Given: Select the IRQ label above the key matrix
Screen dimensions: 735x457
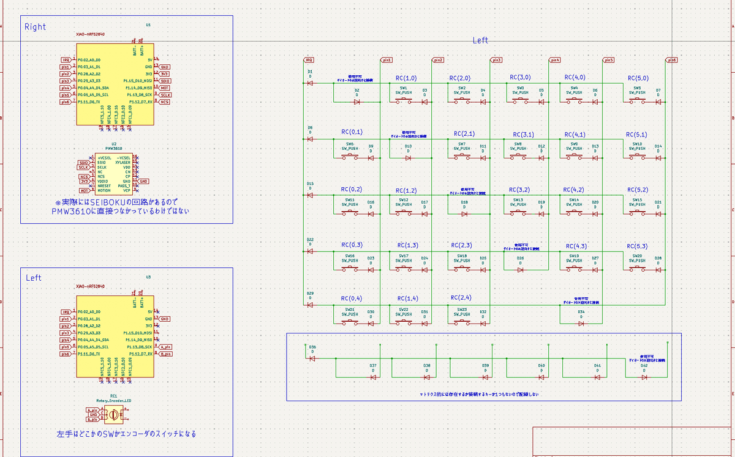Looking at the screenshot, I should point(308,60).
